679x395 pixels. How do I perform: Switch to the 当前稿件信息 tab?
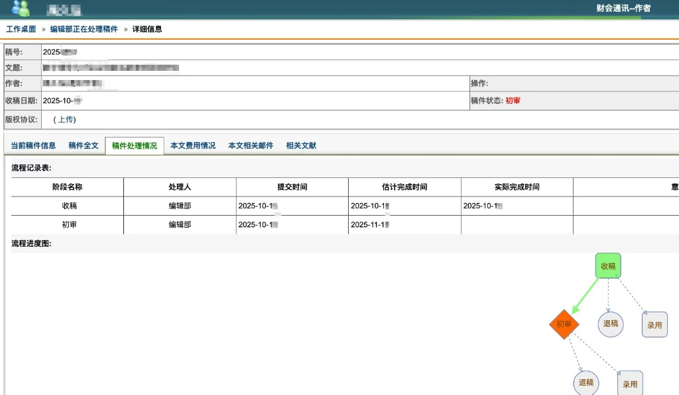[33, 146]
